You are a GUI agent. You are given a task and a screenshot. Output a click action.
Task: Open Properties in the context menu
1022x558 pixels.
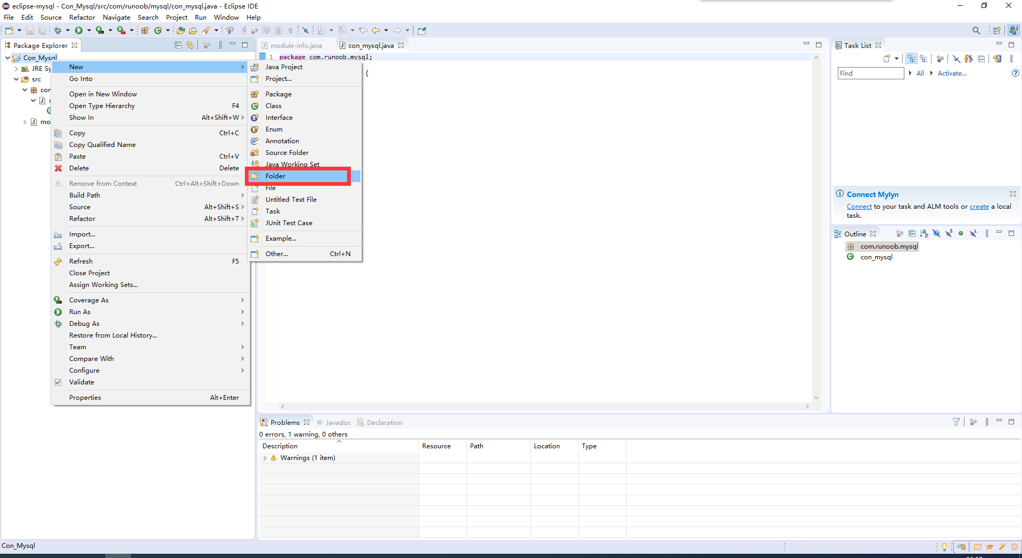click(150, 398)
